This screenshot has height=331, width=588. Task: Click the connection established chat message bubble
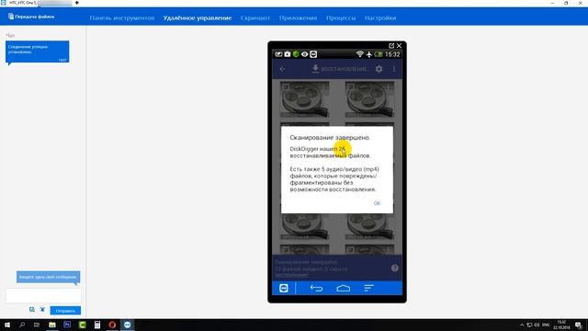37,51
